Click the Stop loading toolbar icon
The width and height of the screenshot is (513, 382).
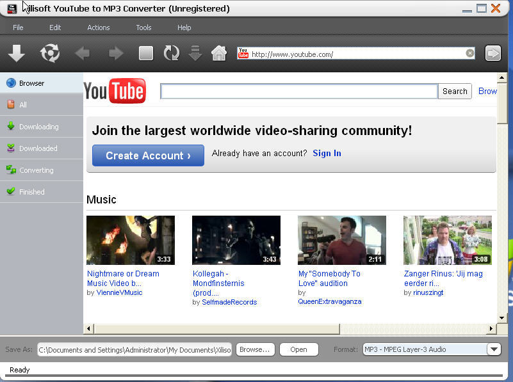click(145, 52)
